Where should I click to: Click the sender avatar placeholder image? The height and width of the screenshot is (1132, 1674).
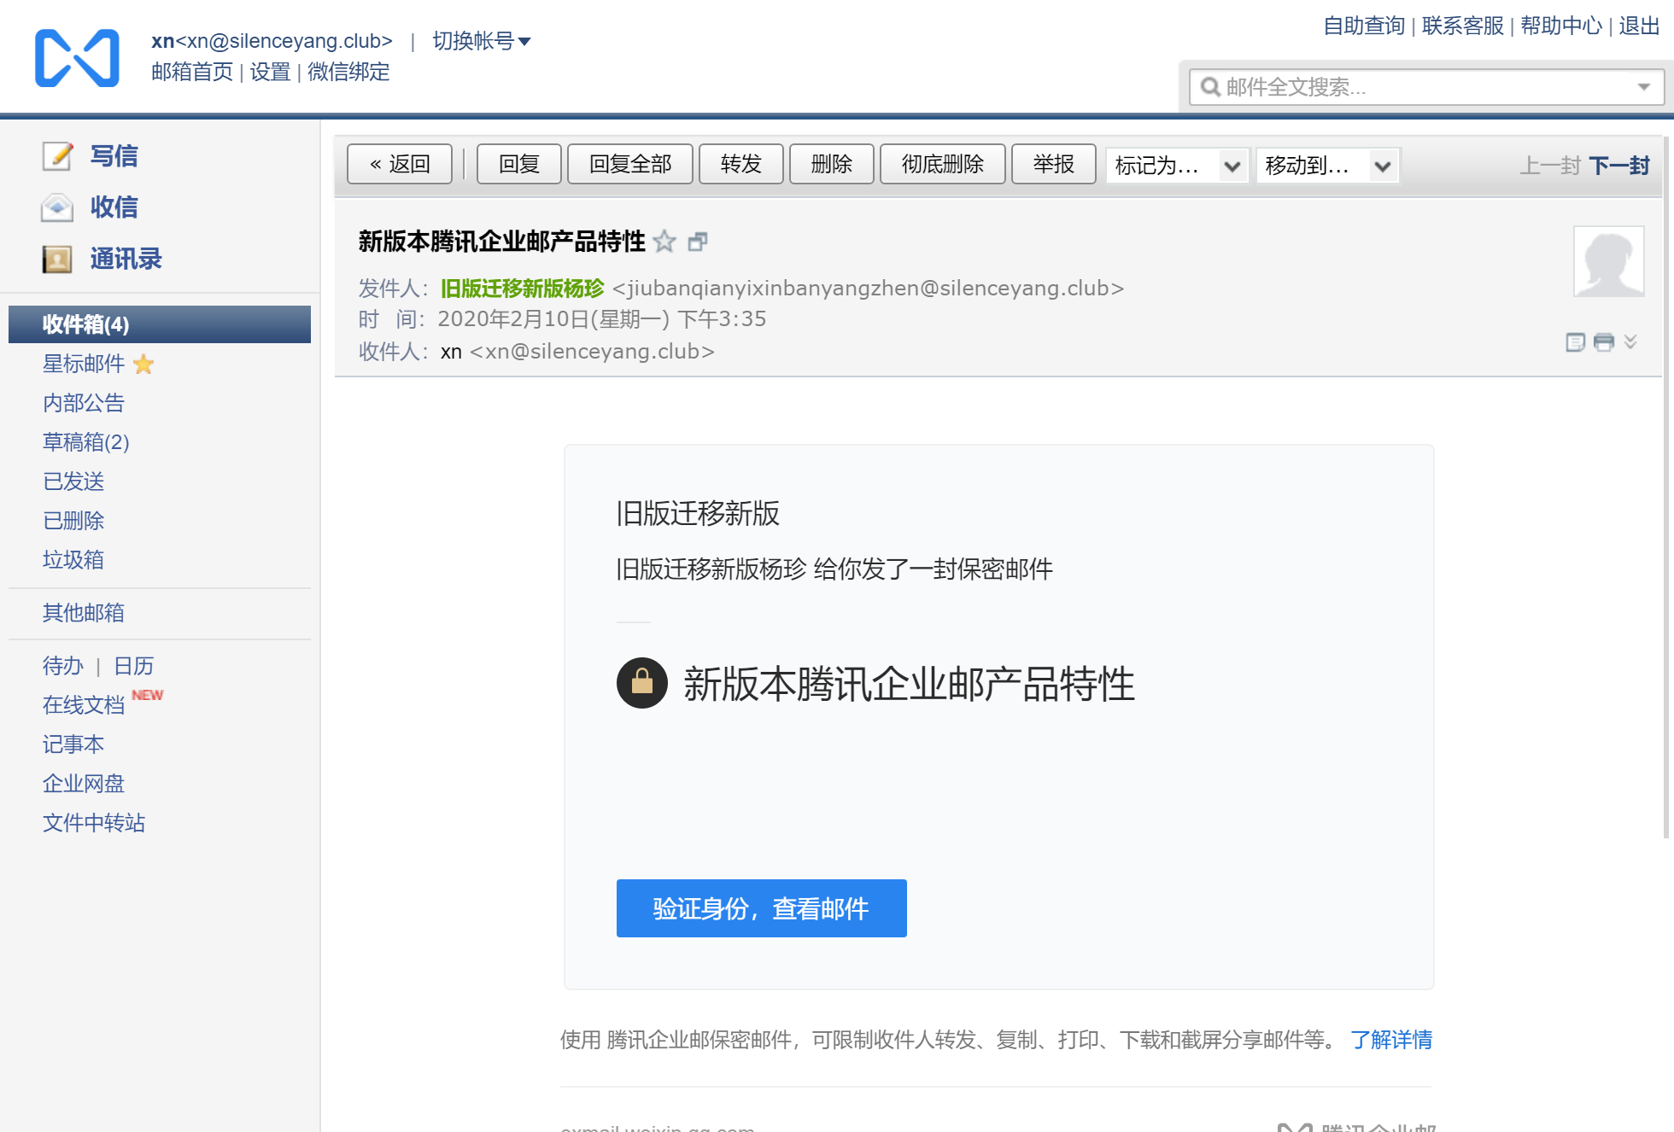tap(1608, 261)
